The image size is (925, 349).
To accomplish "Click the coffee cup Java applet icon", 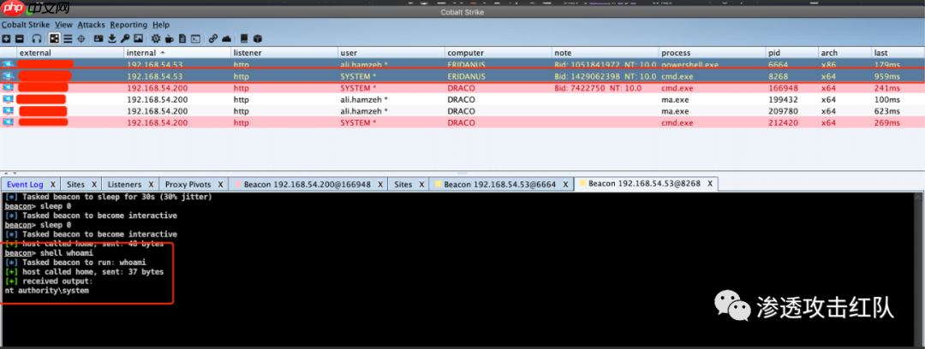I will point(169,38).
